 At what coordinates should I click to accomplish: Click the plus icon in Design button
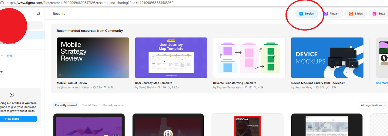(301, 14)
